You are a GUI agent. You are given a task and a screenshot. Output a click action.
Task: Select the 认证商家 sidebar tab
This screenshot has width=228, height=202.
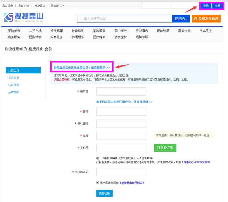coord(14,85)
